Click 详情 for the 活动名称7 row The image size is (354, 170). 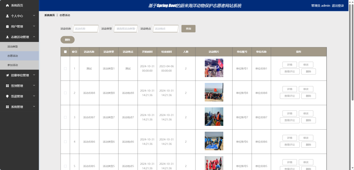[x=290, y=114]
